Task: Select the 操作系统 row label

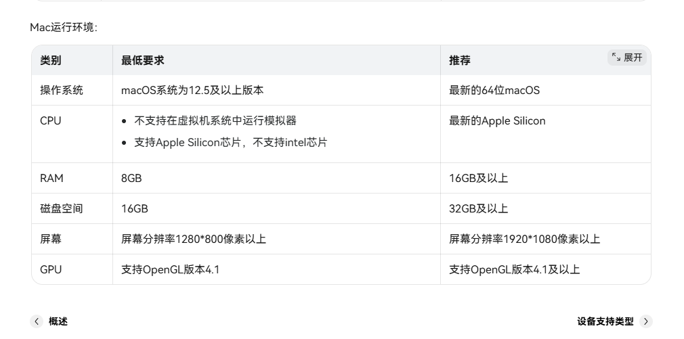Action: pyautogui.click(x=62, y=90)
